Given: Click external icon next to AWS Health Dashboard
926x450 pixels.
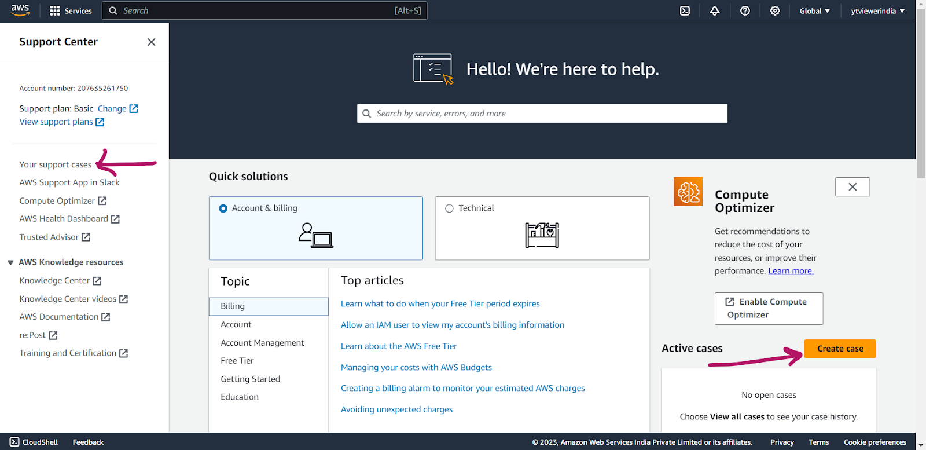Looking at the screenshot, I should [115, 219].
